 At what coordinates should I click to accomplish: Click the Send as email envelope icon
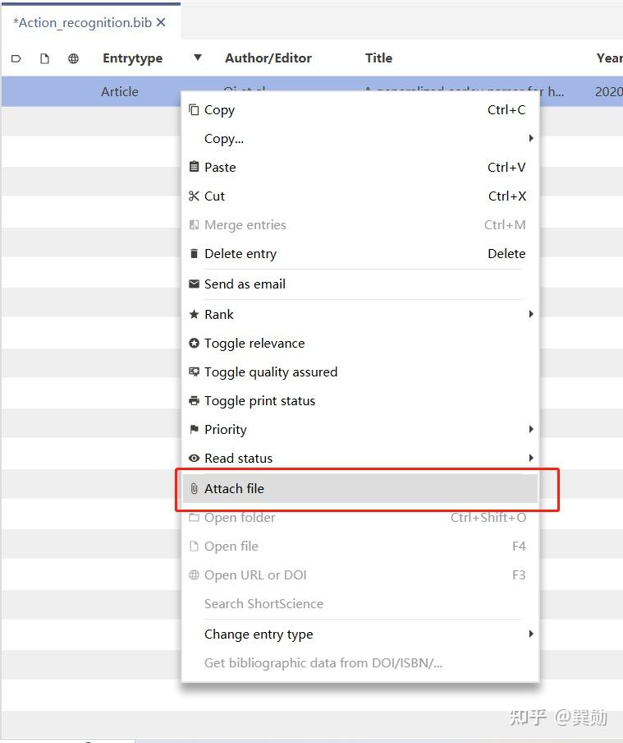point(195,284)
